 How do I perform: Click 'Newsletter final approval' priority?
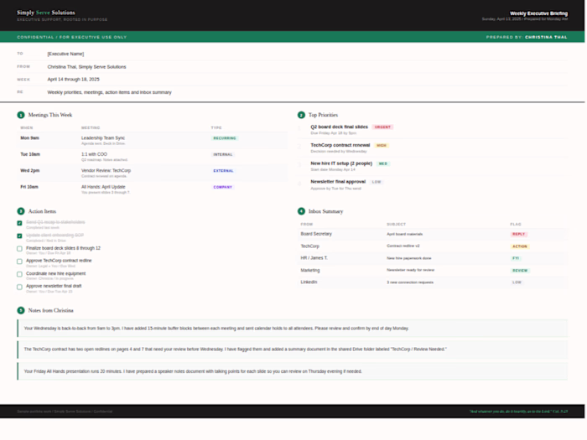(x=338, y=182)
